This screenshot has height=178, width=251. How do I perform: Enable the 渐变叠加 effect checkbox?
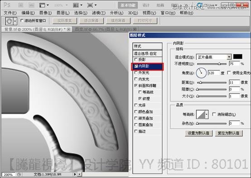click(x=136, y=118)
